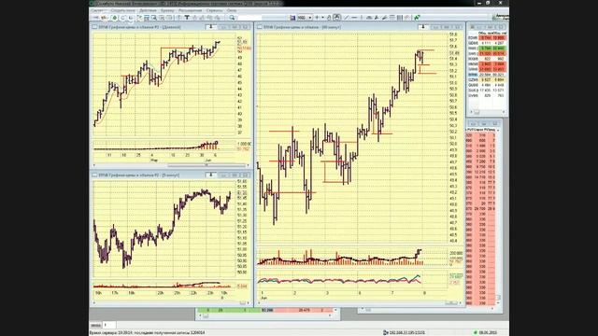The height and width of the screenshot is (336, 598).
Task: Click the green connection arrows icon
Action: click(417, 18)
